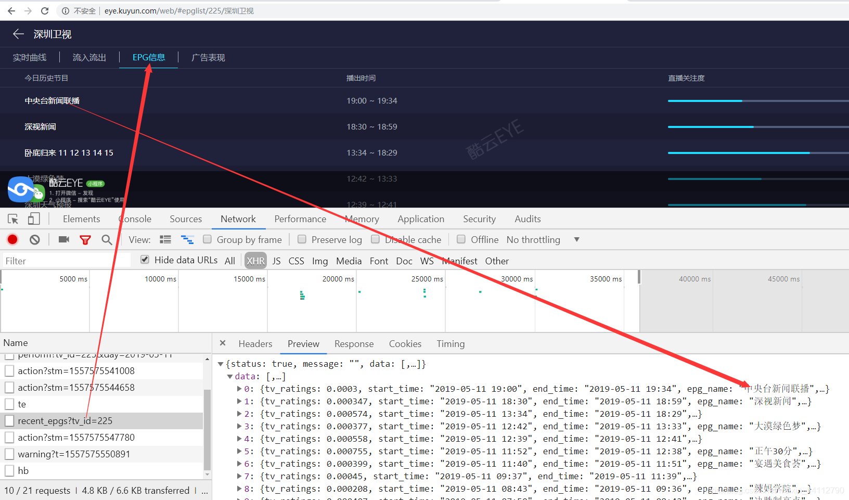Image resolution: width=849 pixels, height=500 pixels.
Task: Switch to Headers tab
Action: coord(255,343)
